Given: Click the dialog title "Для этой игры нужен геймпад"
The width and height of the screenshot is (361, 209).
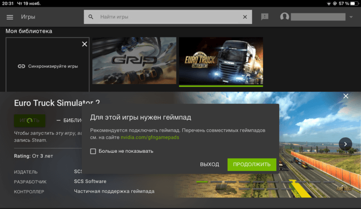Looking at the screenshot, I should tap(141, 117).
